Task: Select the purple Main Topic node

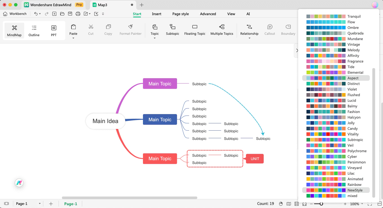Action: (x=160, y=84)
